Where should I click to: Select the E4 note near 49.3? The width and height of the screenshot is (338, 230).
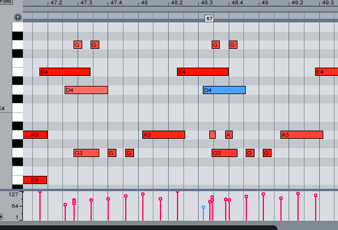coord(327,72)
